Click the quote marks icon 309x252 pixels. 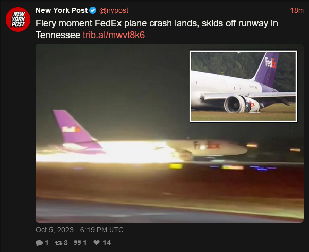tap(77, 243)
